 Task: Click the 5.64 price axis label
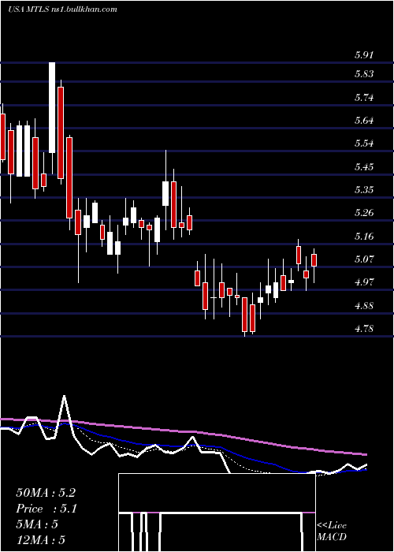[x=364, y=121]
